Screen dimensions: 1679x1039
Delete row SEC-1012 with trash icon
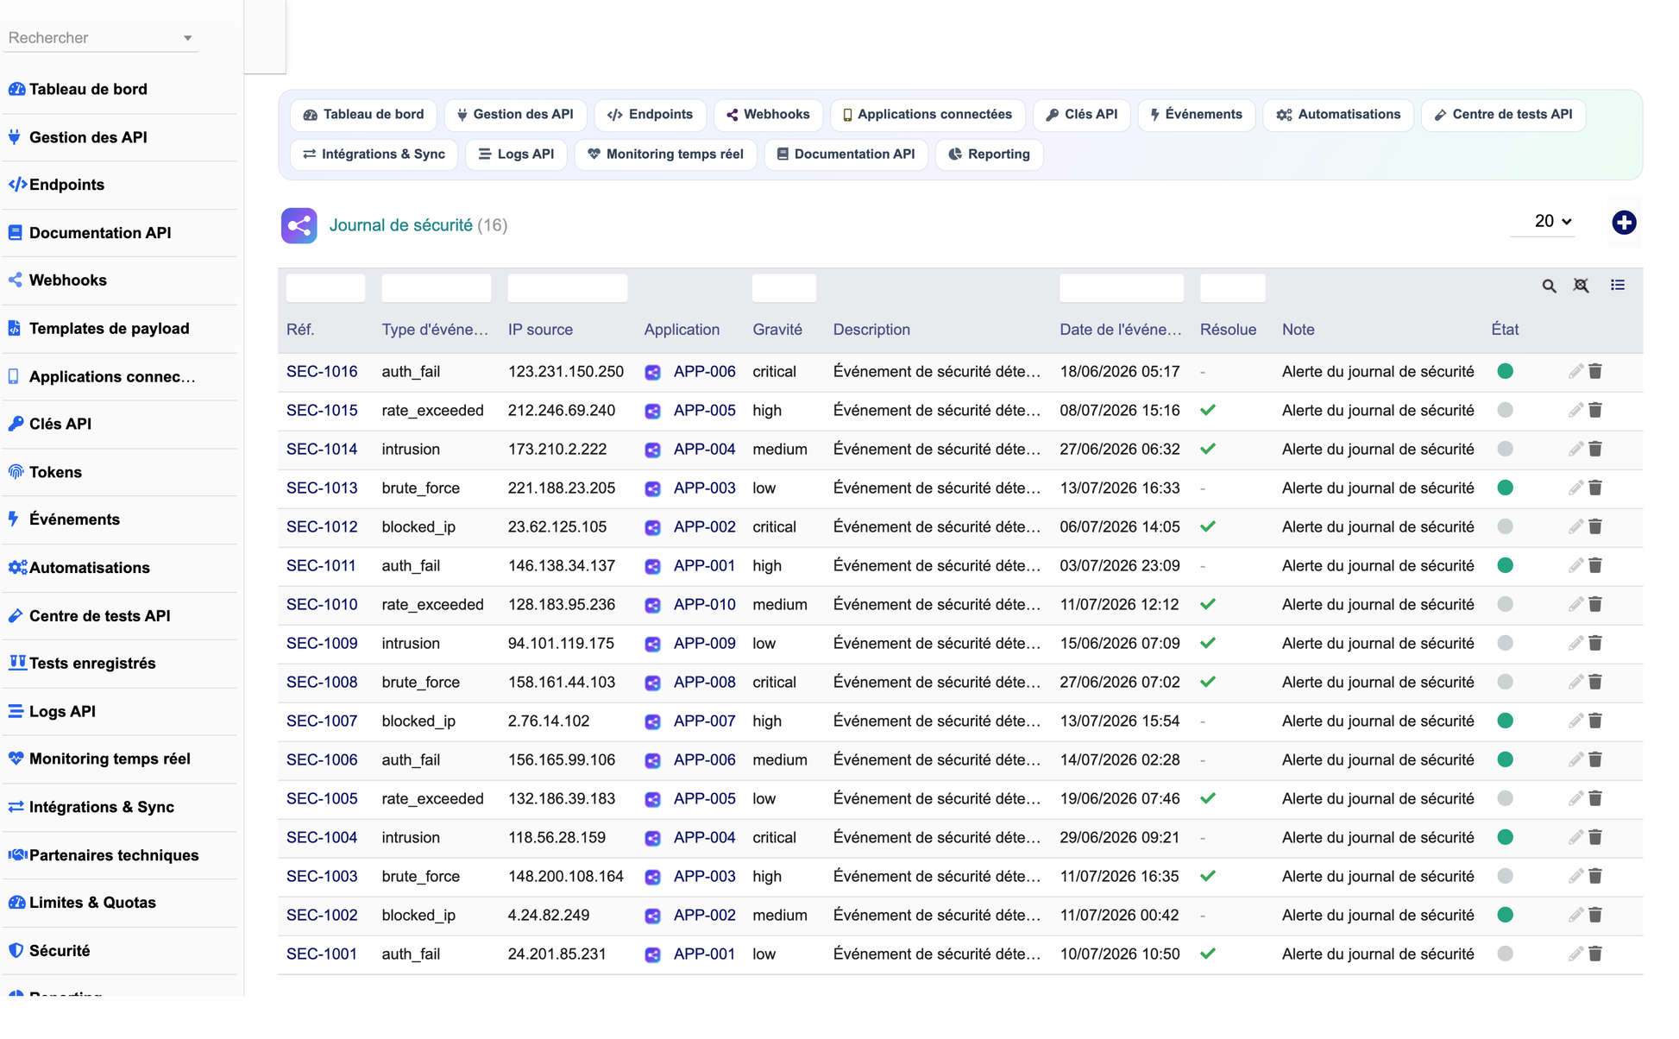(1595, 526)
